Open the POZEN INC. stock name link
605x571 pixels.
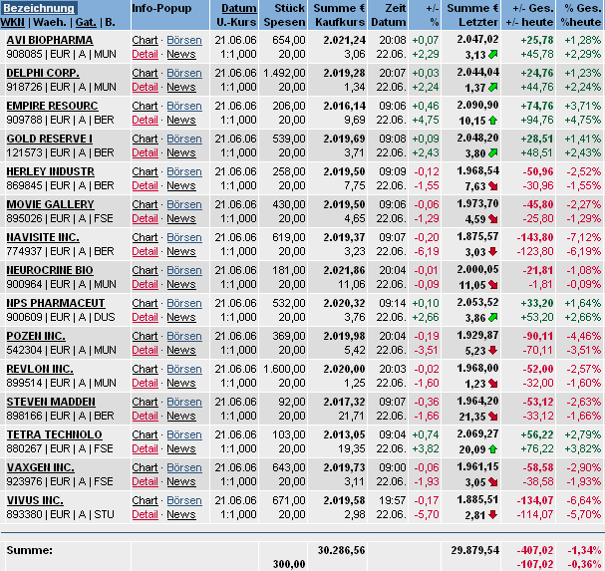tap(36, 336)
